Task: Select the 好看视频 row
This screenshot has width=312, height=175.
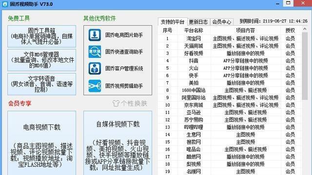Action: (229, 53)
